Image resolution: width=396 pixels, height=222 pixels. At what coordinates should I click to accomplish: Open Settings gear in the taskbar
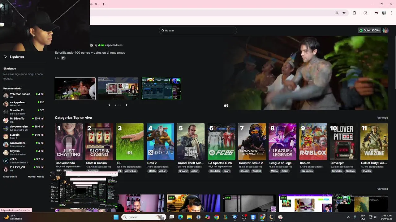click(199, 217)
